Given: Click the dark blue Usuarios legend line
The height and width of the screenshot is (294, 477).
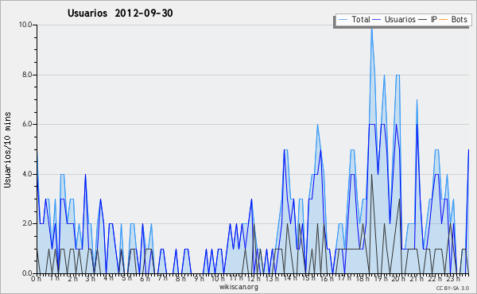Looking at the screenshot, I should point(377,20).
